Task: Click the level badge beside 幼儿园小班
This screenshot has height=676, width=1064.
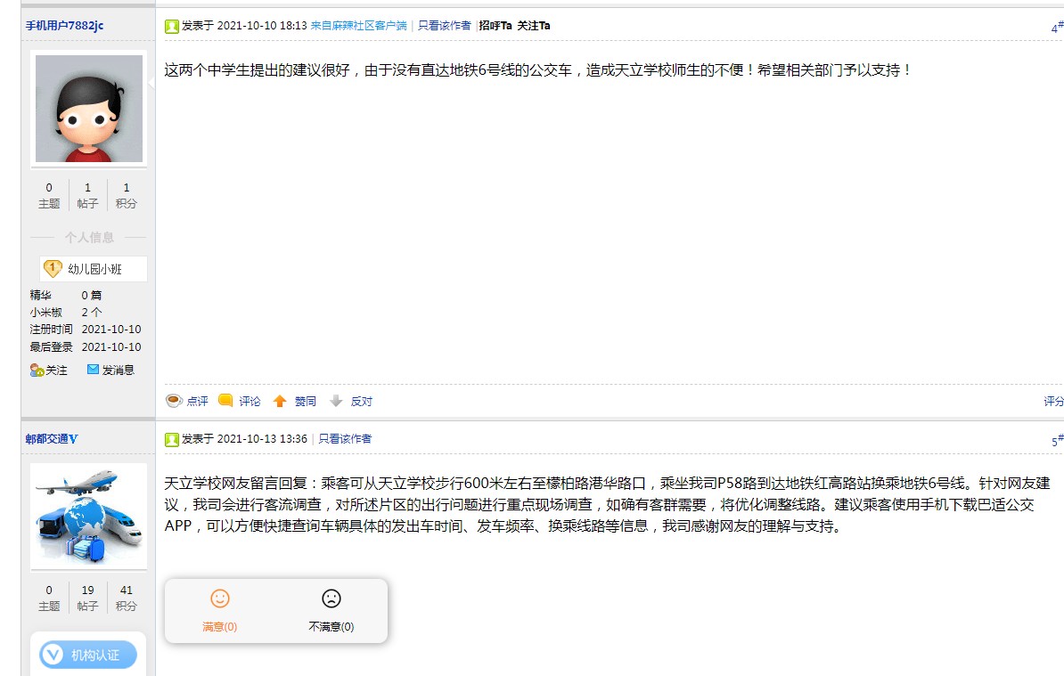Action: [53, 269]
